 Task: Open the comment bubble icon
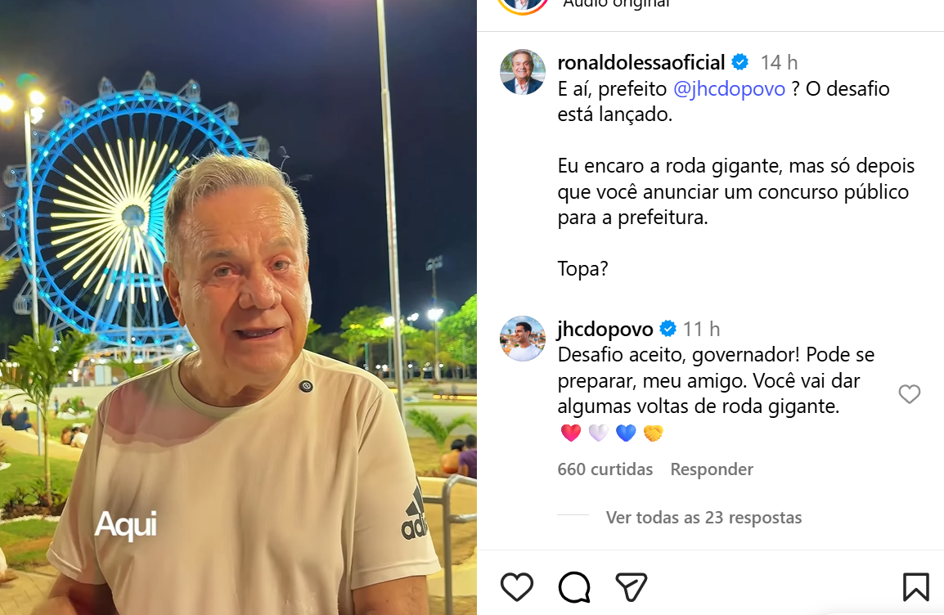tap(574, 586)
